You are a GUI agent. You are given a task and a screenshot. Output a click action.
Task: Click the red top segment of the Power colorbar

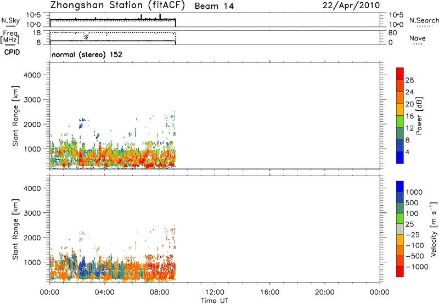pyautogui.click(x=400, y=74)
